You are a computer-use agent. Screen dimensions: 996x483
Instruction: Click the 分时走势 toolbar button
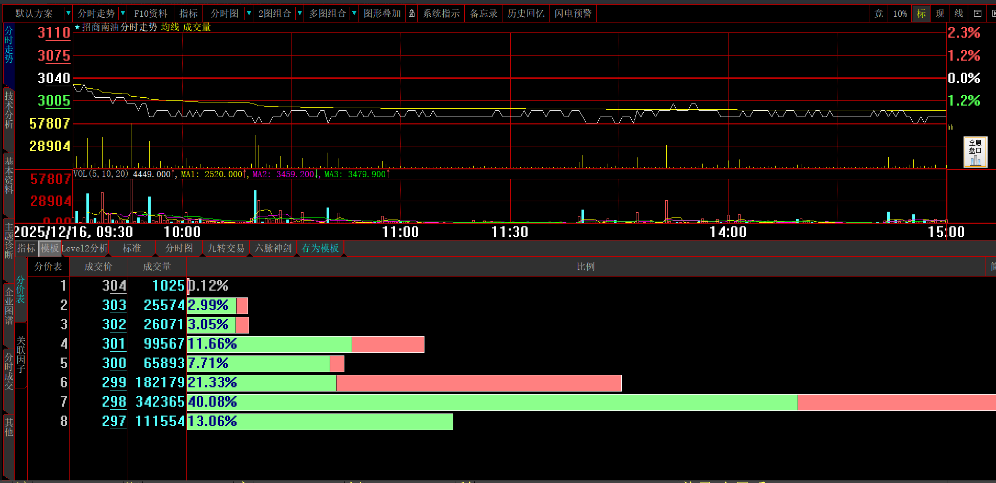point(96,14)
